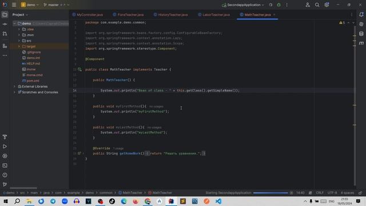Viewport: 366px width, 206px height.
Task: Open the main hamburger menu
Action: [14, 5]
